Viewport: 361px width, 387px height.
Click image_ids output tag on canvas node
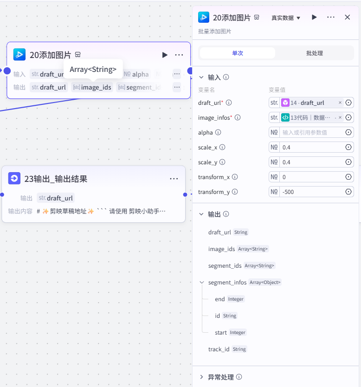coord(92,87)
